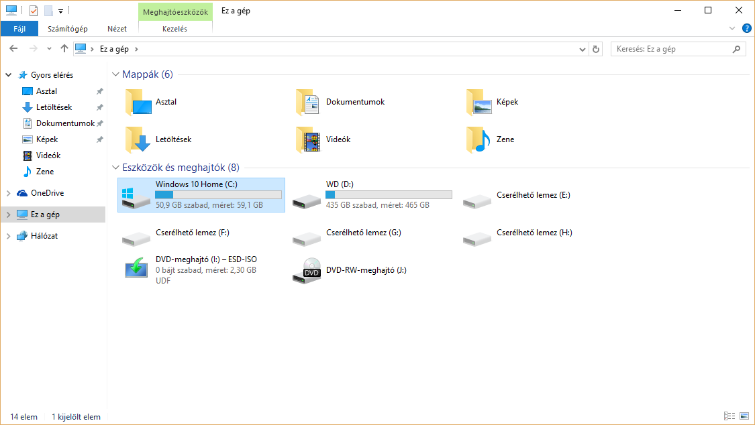Select Dokumentumok in the navigation pane
Image resolution: width=755 pixels, height=425 pixels.
coord(65,123)
